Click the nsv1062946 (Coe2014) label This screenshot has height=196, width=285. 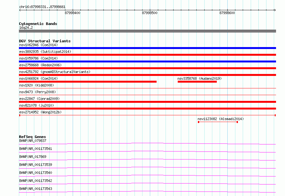point(38,45)
